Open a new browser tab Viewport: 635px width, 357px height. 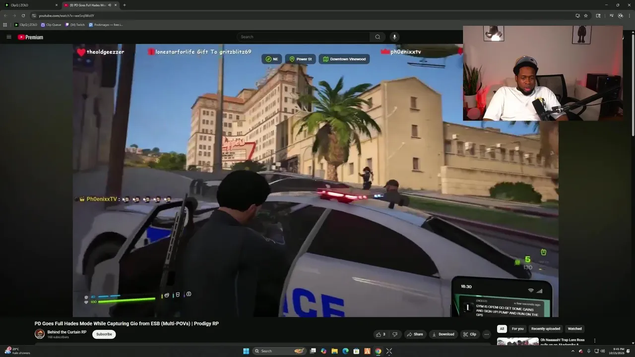(x=125, y=5)
